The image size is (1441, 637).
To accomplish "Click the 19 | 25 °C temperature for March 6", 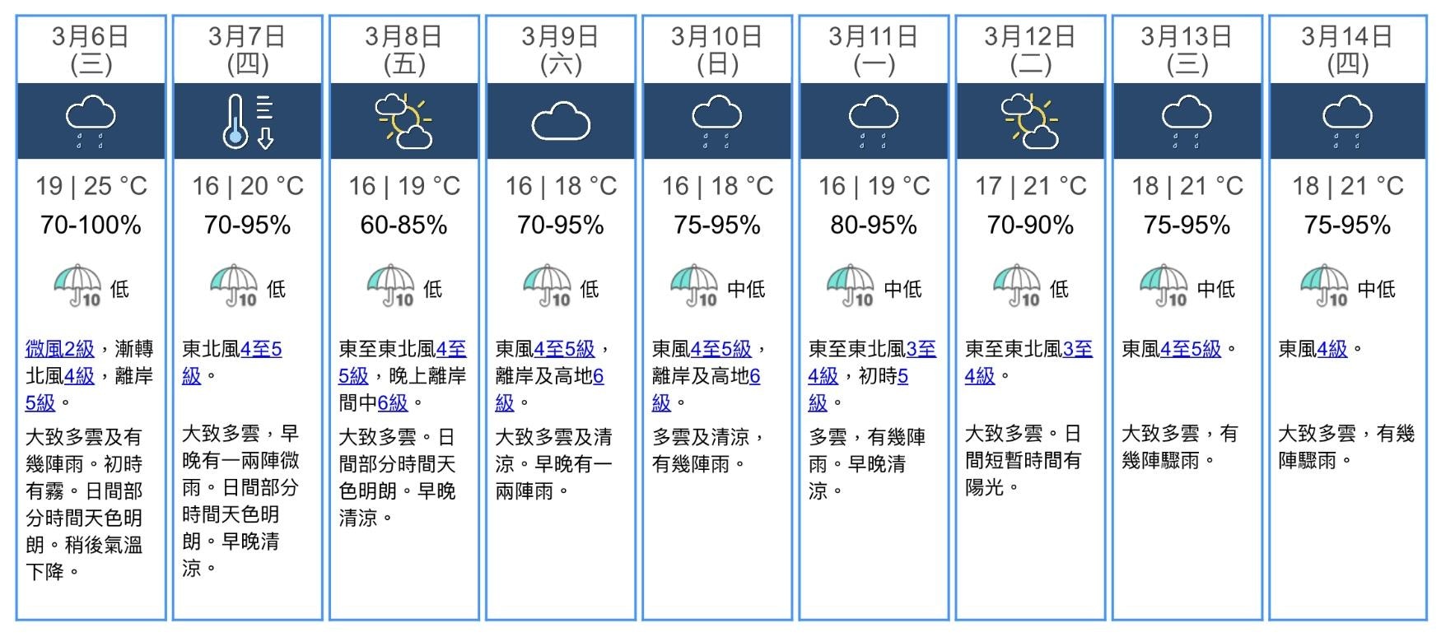I will tap(91, 186).
